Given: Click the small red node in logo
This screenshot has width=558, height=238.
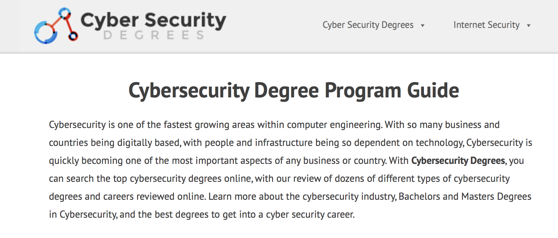Looking at the screenshot, I should (x=73, y=36).
